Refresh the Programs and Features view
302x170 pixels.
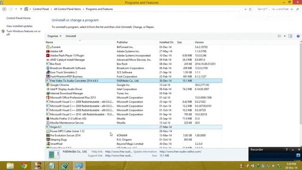click(x=250, y=9)
